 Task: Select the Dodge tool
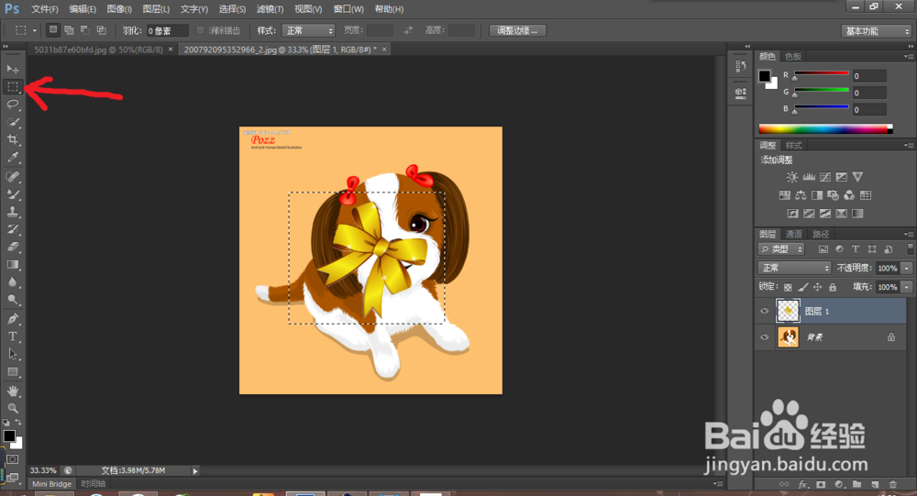[12, 300]
